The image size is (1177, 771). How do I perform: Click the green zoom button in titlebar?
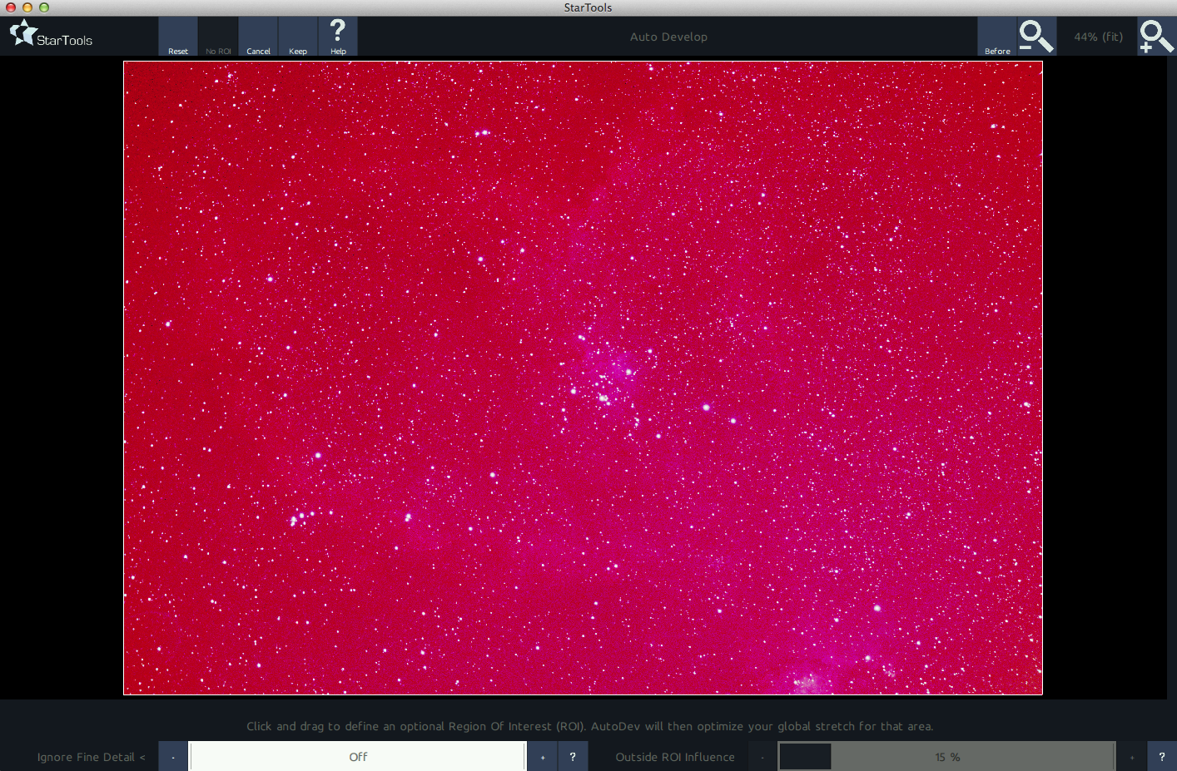point(43,7)
